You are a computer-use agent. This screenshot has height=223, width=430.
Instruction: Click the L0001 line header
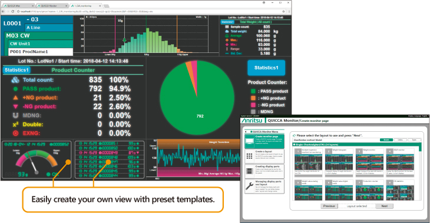12,24
